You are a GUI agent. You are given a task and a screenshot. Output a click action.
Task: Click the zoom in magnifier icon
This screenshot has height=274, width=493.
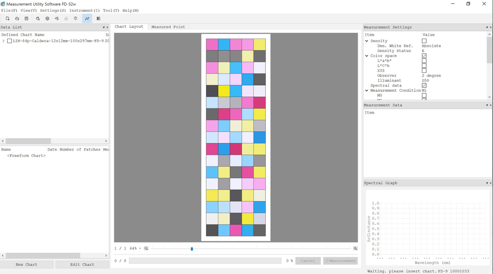355,248
